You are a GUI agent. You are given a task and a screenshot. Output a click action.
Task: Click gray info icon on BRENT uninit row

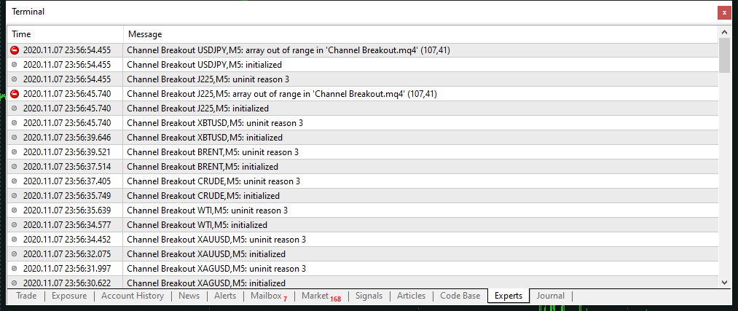click(15, 152)
